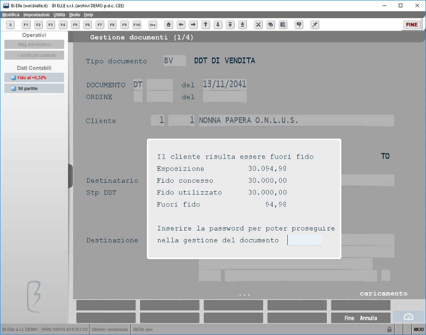This screenshot has width=426, height=335.
Task: Click the S toolbar button
Action: (x=10, y=25)
